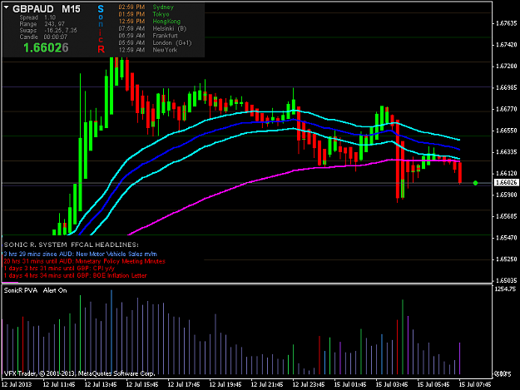Click the 1.66335 price scale label
520x390 pixels.
(506, 152)
